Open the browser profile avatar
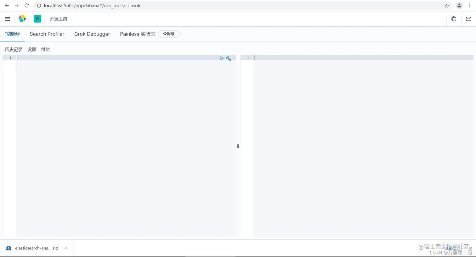Image resolution: width=476 pixels, height=257 pixels. pyautogui.click(x=459, y=6)
